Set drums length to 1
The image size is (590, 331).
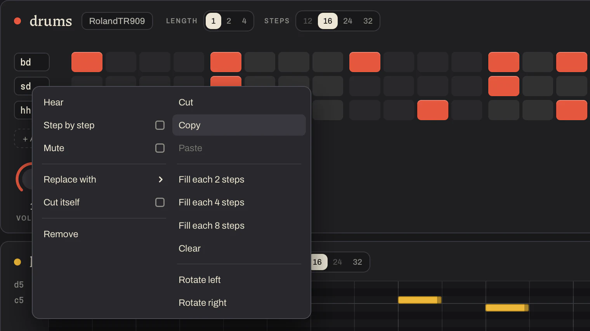point(213,21)
